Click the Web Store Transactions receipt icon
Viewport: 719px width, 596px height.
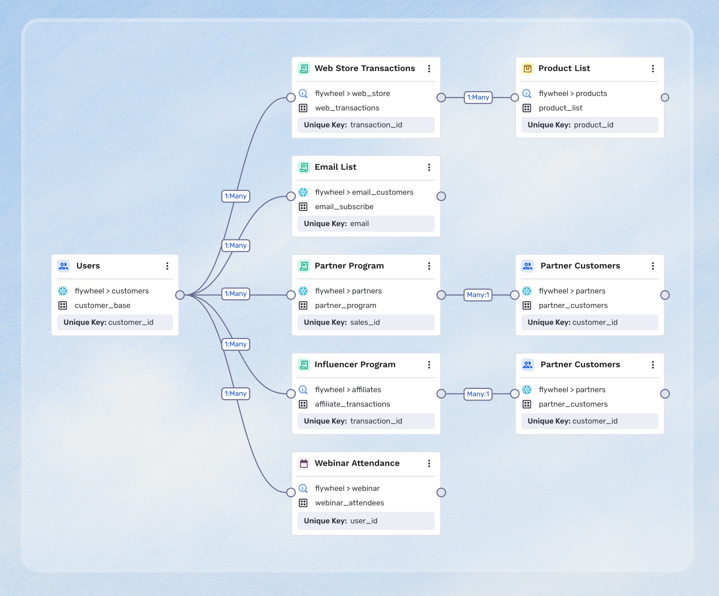(303, 68)
